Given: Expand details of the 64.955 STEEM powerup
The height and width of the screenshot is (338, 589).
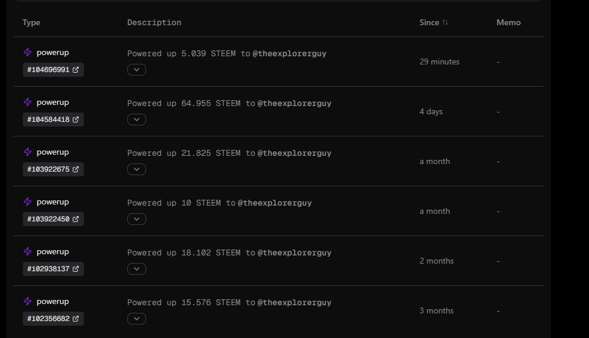Looking at the screenshot, I should click(136, 120).
